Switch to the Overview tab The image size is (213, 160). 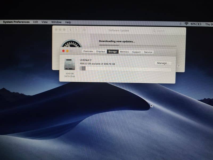pos(88,52)
